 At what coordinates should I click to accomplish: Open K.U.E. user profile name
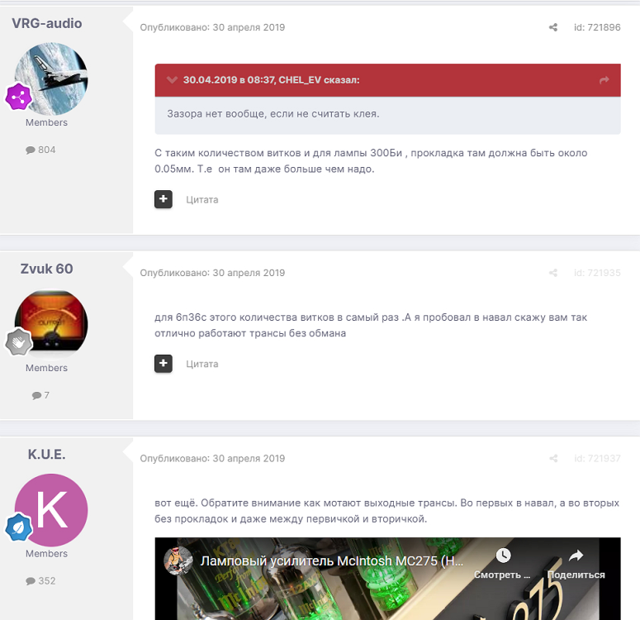coord(46,455)
